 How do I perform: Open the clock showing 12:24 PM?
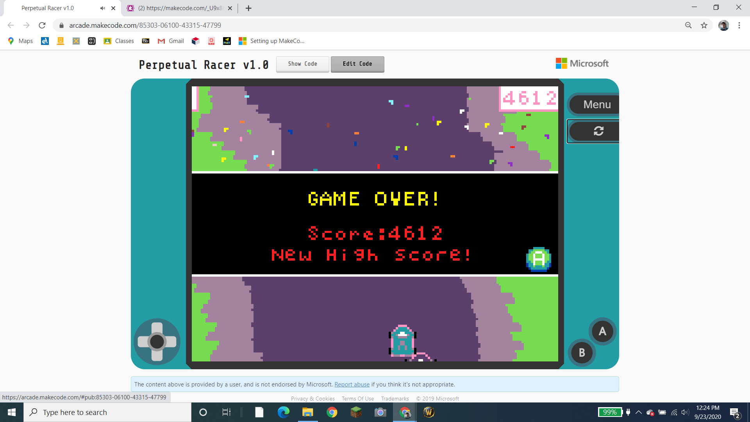click(707, 412)
